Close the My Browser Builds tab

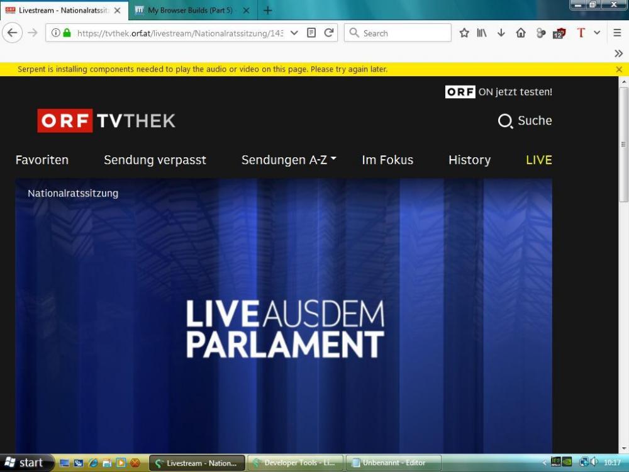click(247, 11)
